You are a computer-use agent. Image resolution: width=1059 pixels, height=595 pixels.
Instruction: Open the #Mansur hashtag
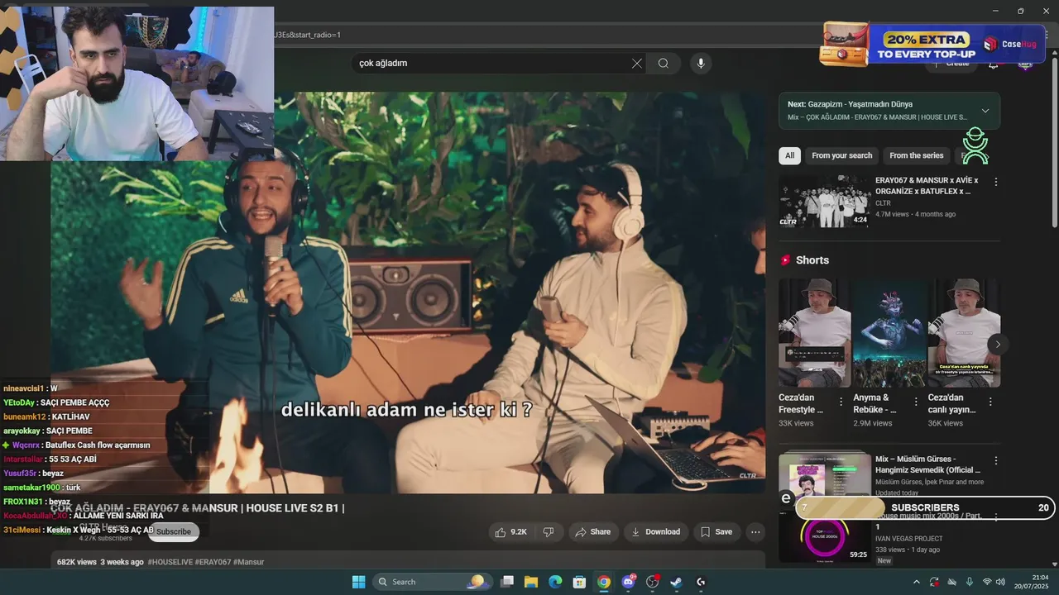pos(249,562)
